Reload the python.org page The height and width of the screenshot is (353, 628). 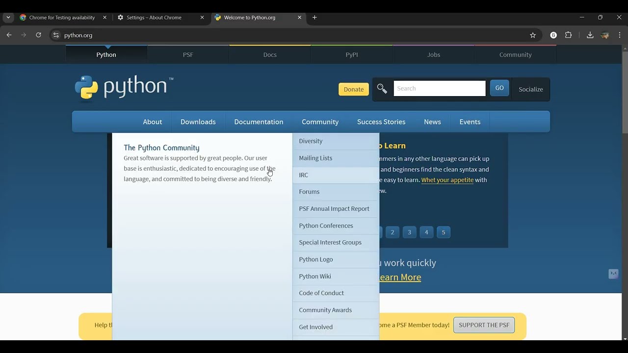point(38,35)
